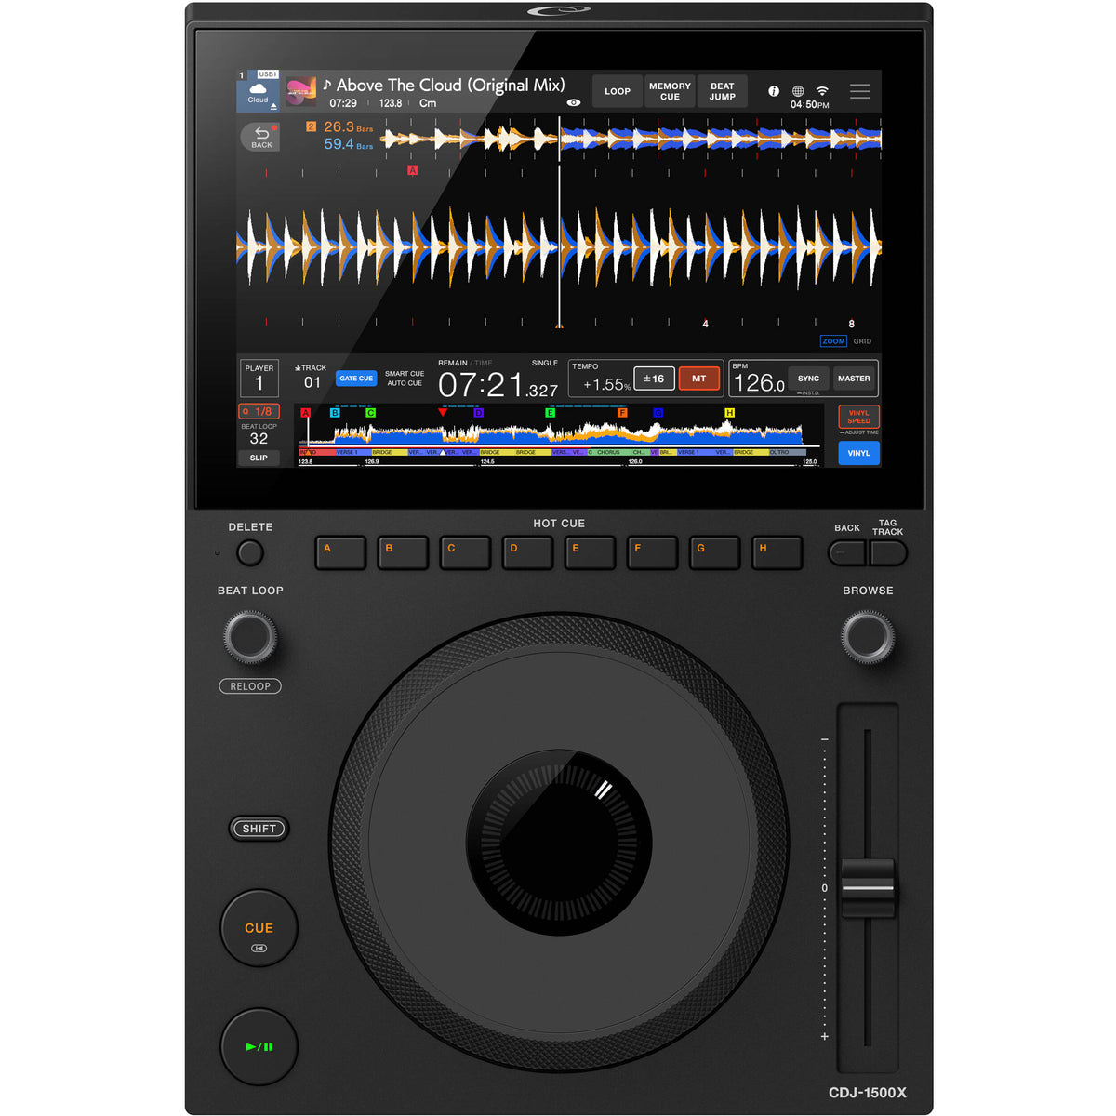Tap the red memory cue triangle marker
The image size is (1116, 1116).
tap(443, 412)
